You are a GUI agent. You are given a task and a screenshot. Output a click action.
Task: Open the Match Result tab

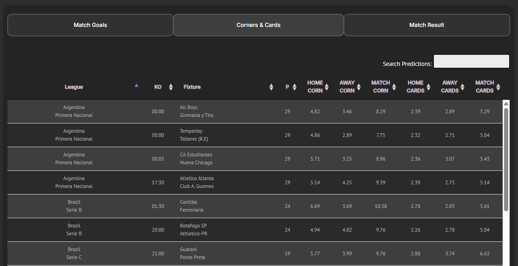426,25
